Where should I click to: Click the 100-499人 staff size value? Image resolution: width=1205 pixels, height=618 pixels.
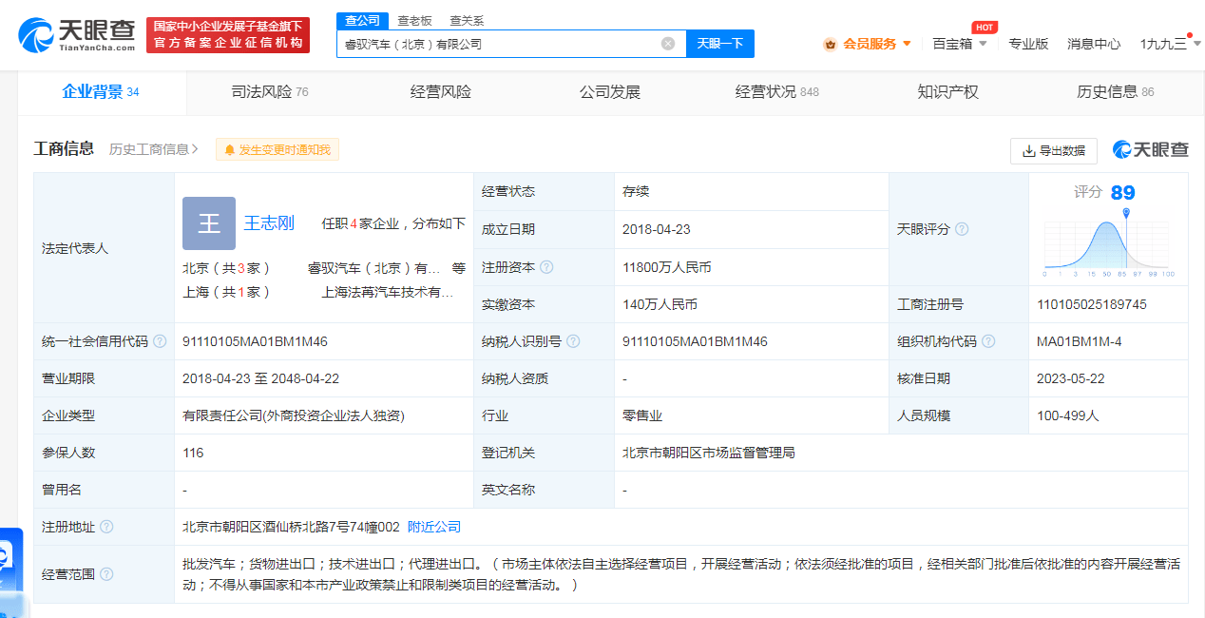coord(1068,415)
